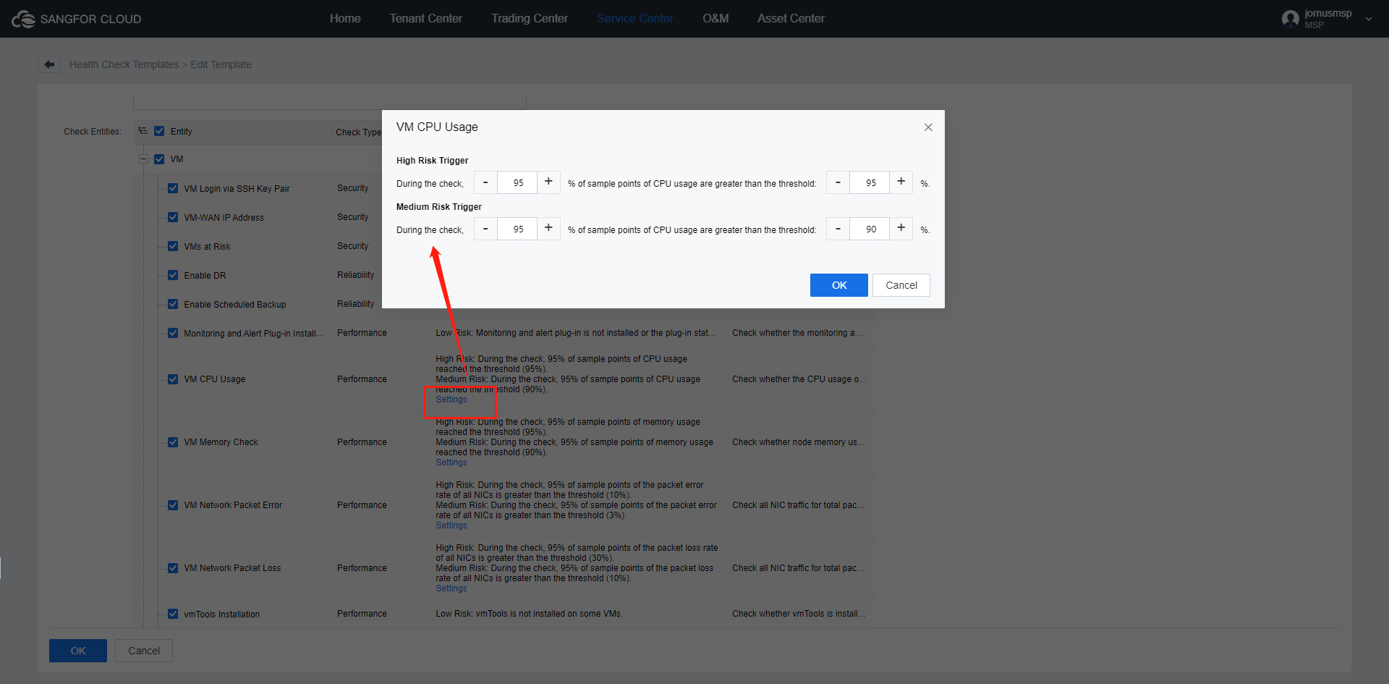Image resolution: width=1389 pixels, height=684 pixels.
Task: Open Settings for VM Network Packet Loss
Action: (451, 588)
